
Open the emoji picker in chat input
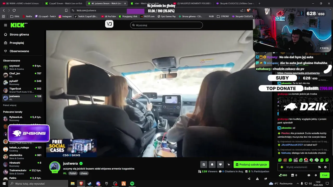pos(325,167)
